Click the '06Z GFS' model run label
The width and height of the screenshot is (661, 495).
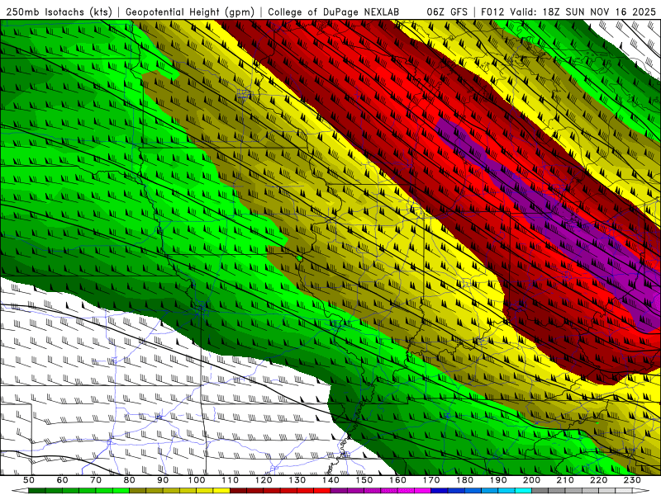[447, 12]
